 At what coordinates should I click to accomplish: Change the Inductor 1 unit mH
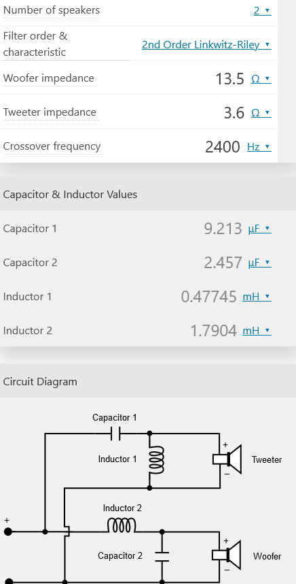tap(257, 297)
